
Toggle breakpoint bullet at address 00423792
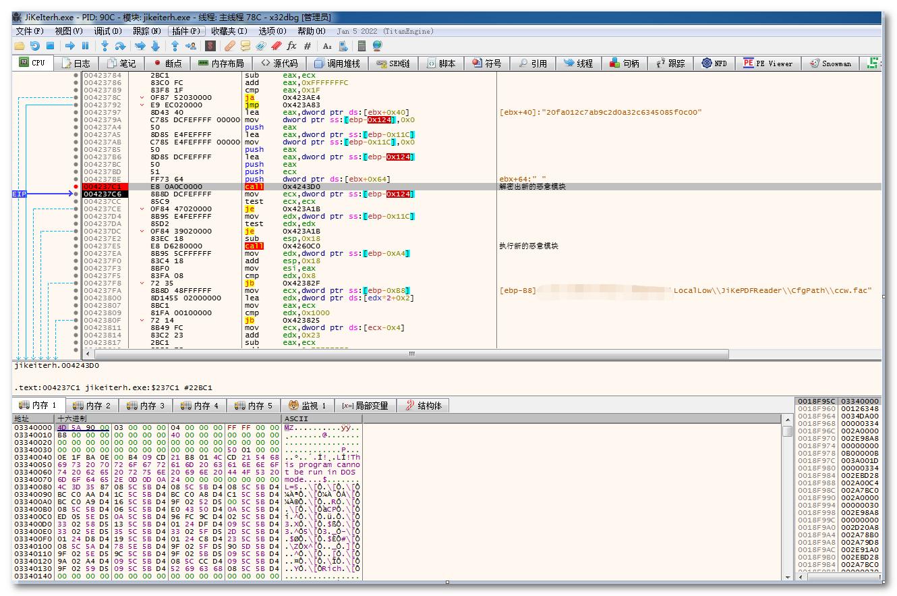pos(76,105)
